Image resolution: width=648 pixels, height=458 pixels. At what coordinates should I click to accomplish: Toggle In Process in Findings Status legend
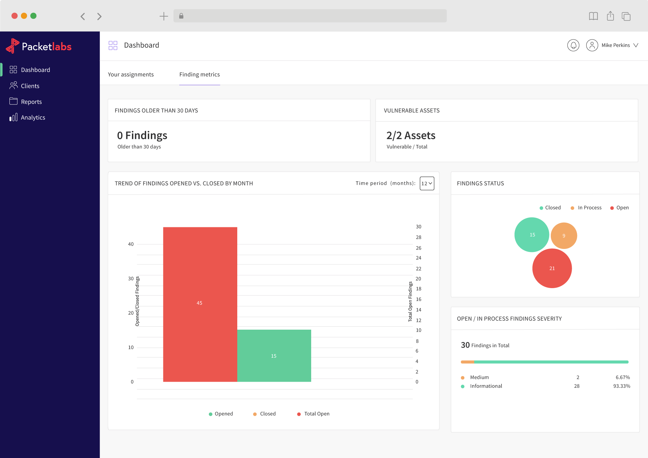point(586,207)
